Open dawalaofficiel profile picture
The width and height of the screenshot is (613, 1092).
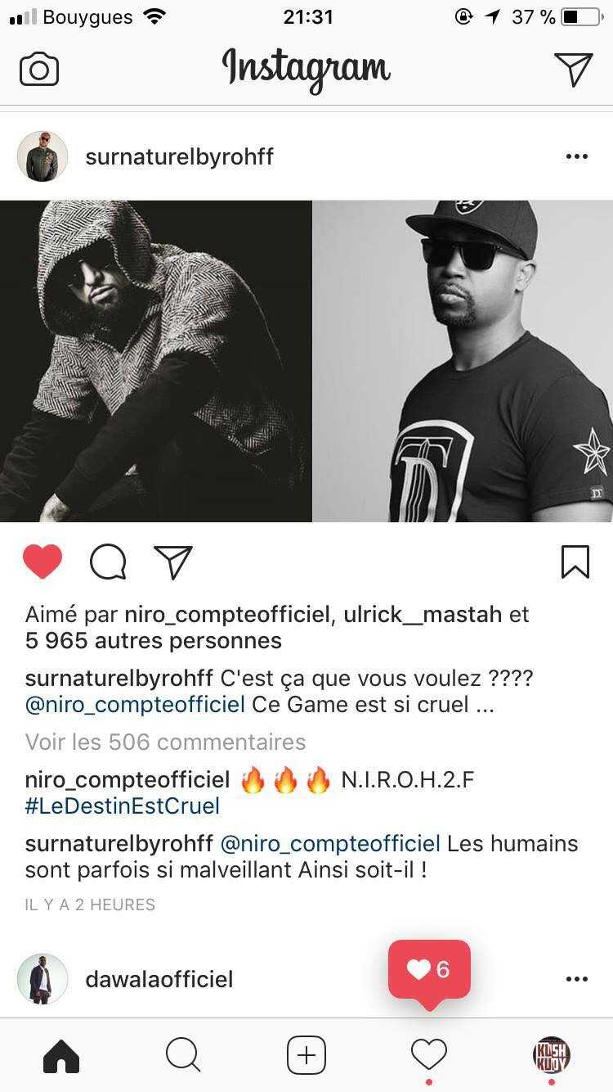(x=43, y=978)
